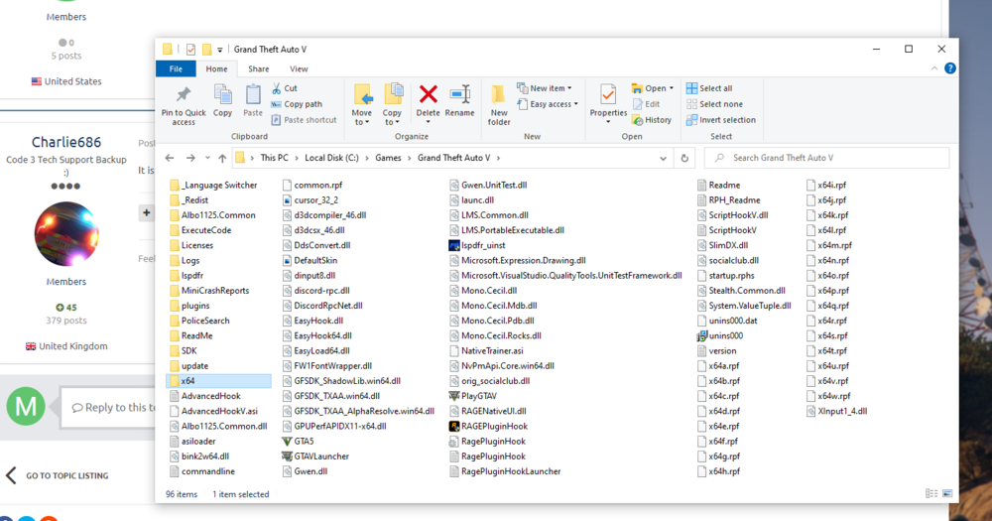Open Charlie686 profile name in forum
This screenshot has width=992, height=521.
pos(66,142)
